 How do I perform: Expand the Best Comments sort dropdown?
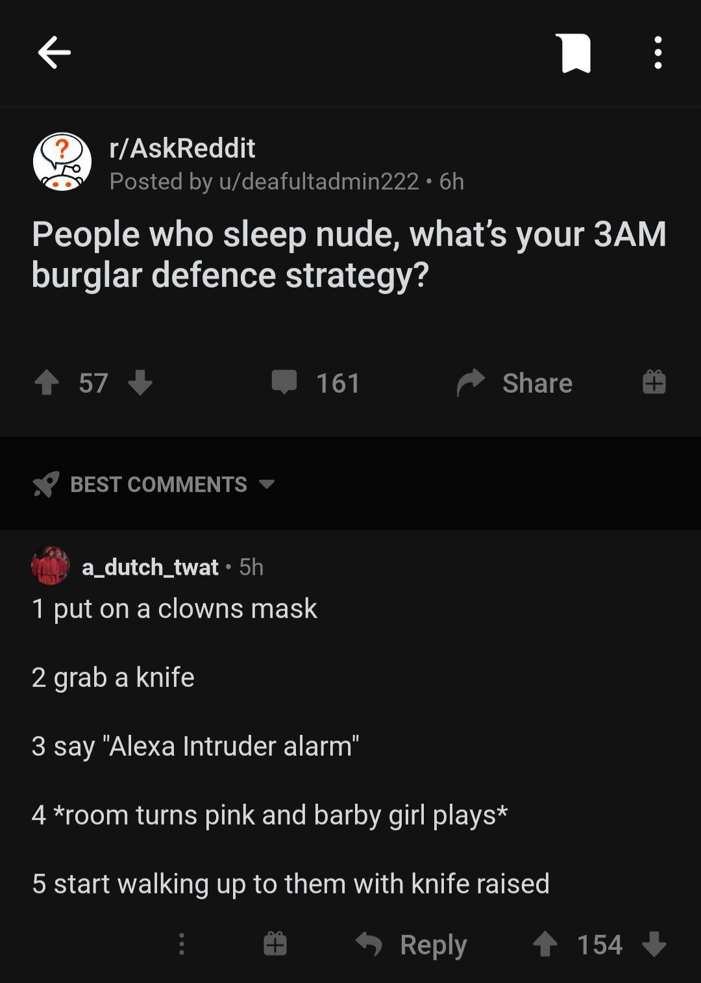267,484
